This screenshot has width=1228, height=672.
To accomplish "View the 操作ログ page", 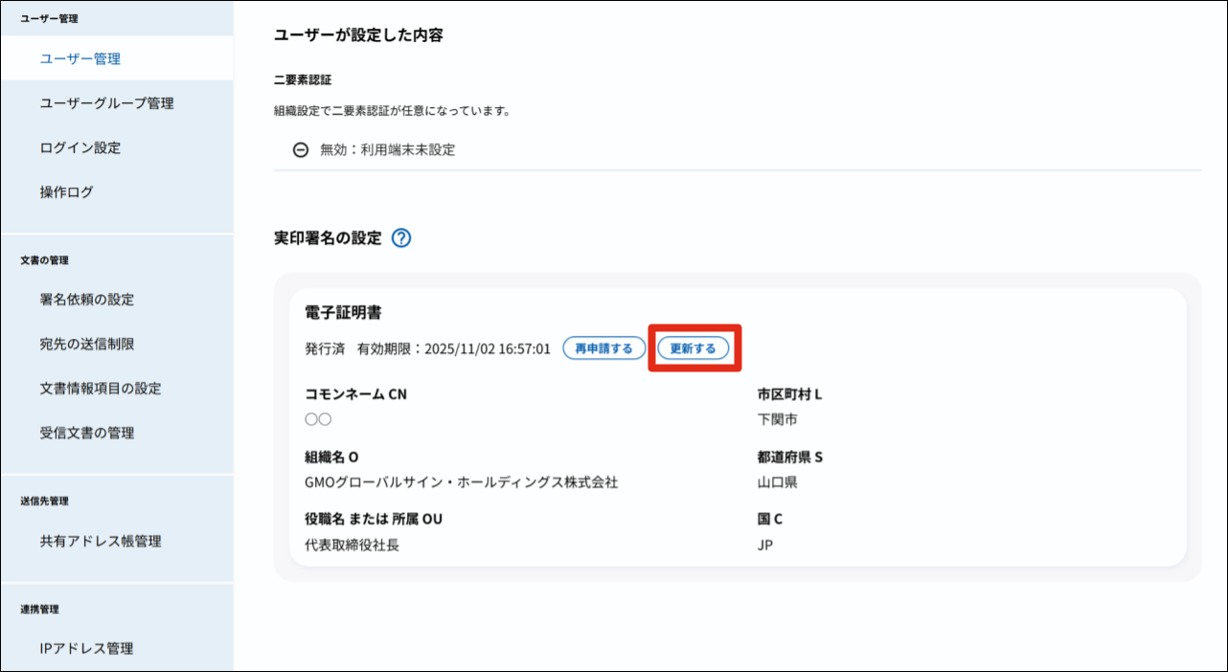I will 67,191.
